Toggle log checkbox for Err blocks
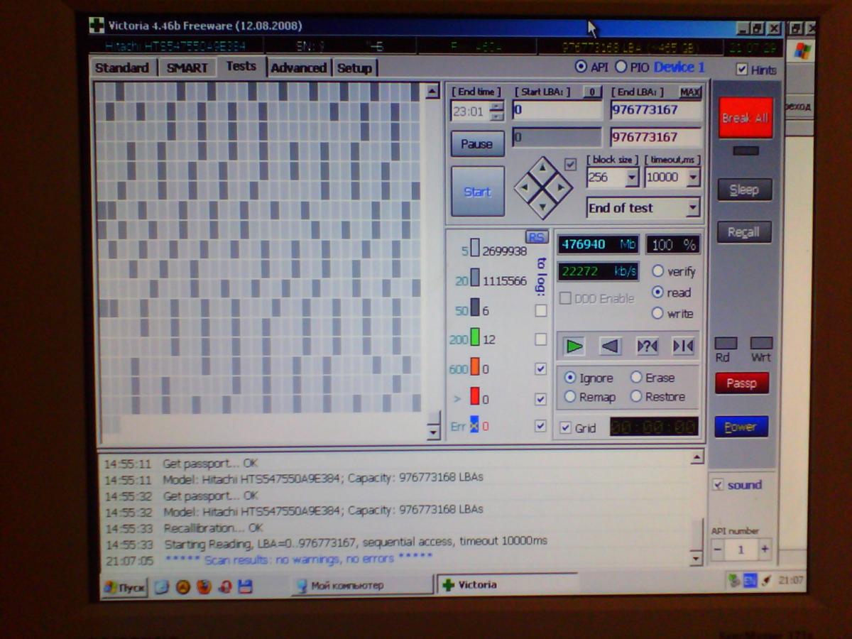The height and width of the screenshot is (639, 852). click(x=541, y=426)
